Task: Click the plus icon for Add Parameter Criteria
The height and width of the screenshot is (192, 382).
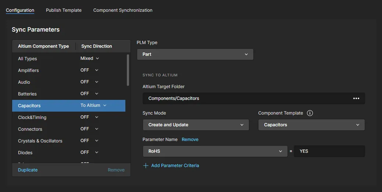Action: pos(146,166)
